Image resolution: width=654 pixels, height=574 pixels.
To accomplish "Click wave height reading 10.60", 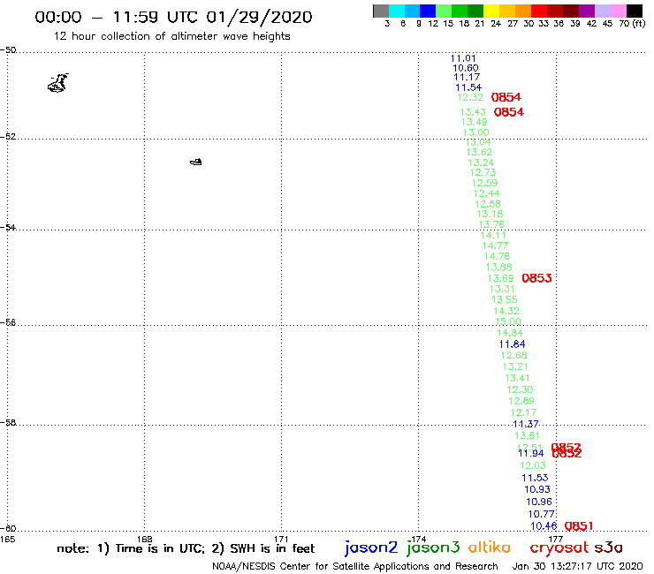I will point(466,68).
